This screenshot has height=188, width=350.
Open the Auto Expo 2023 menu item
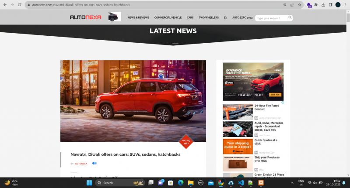click(242, 18)
